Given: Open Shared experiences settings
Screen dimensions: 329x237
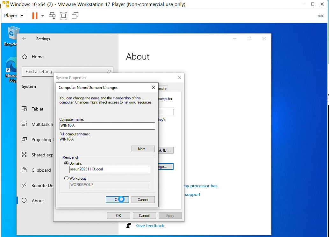Looking at the screenshot, I should (x=37, y=155).
